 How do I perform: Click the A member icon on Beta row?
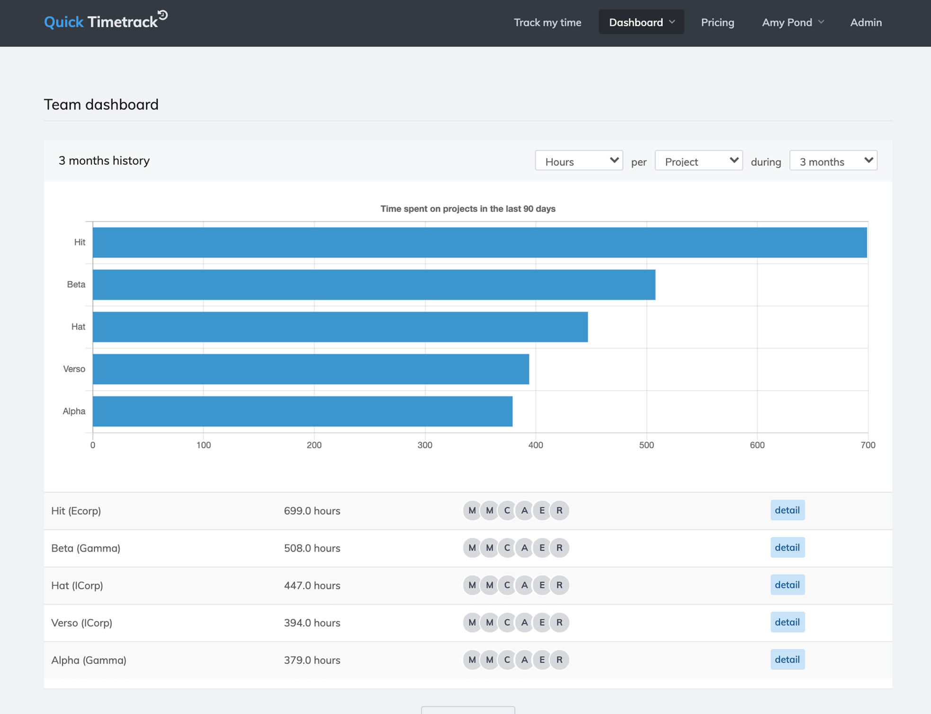524,547
